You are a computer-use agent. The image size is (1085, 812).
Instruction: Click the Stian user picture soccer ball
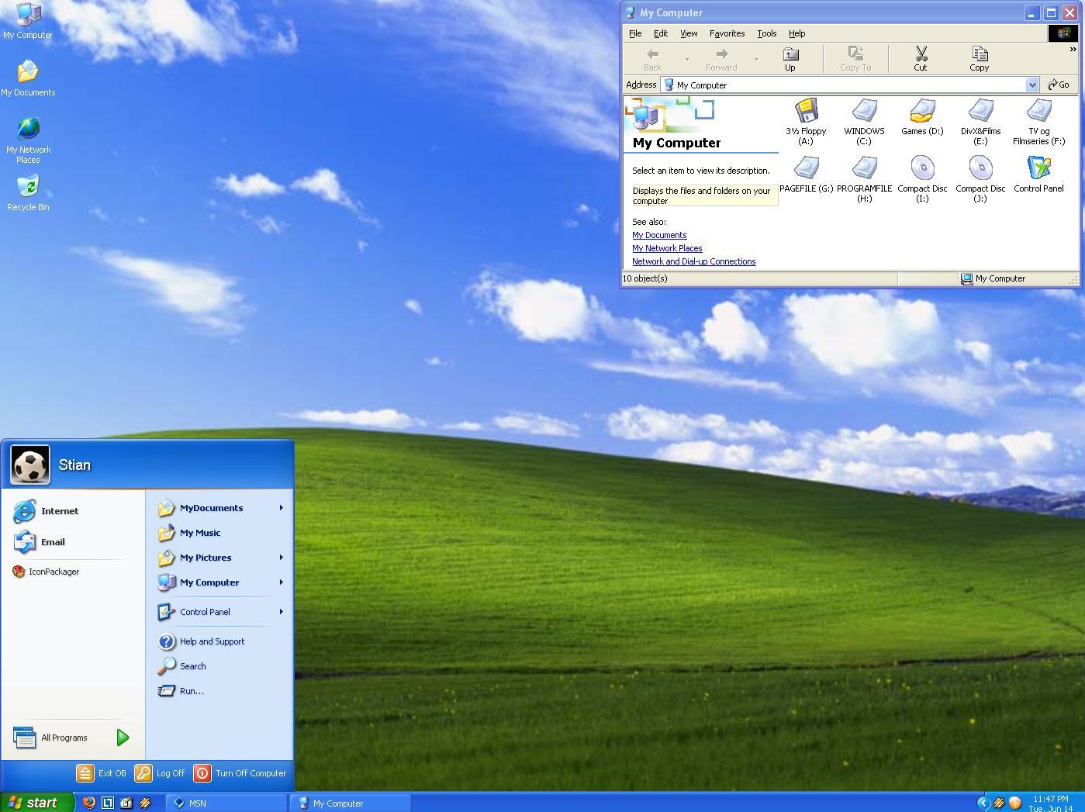tap(30, 465)
